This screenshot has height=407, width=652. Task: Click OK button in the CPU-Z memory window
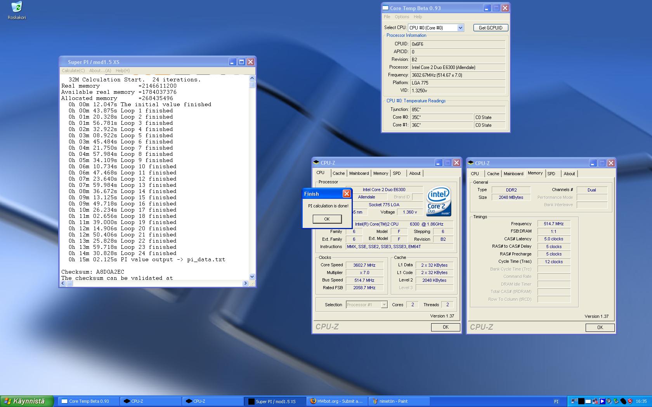pos(600,328)
